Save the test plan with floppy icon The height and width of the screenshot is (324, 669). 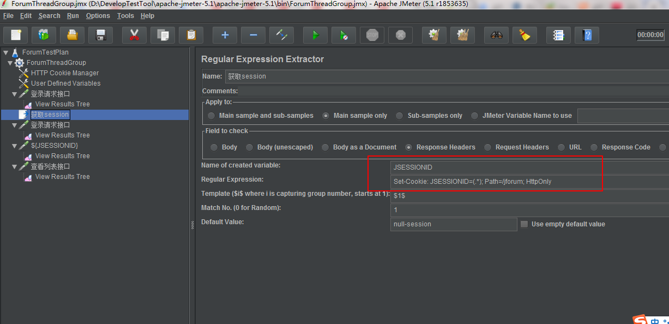point(100,35)
